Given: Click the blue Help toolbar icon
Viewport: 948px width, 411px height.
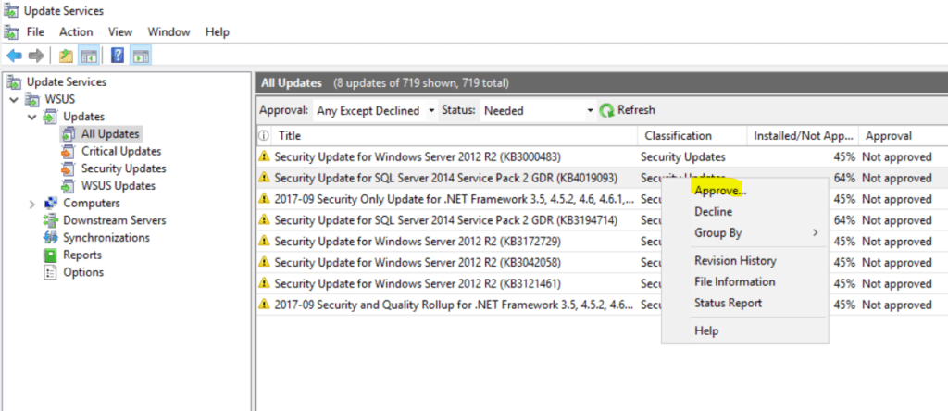Looking at the screenshot, I should click(x=118, y=56).
